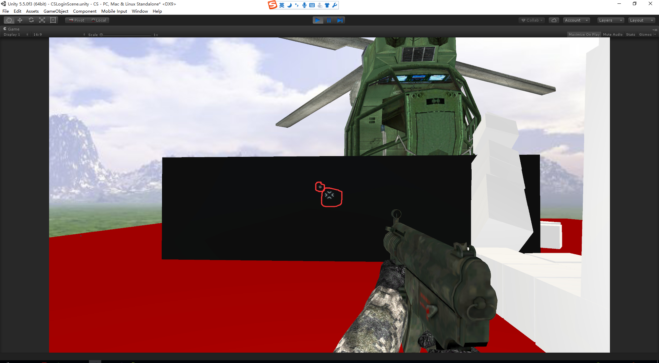Open the 16:9 aspect ratio dropdown

point(59,35)
